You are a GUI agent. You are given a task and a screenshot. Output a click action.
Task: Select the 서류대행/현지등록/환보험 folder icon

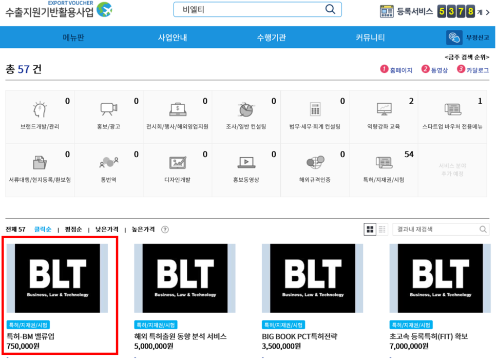40,163
